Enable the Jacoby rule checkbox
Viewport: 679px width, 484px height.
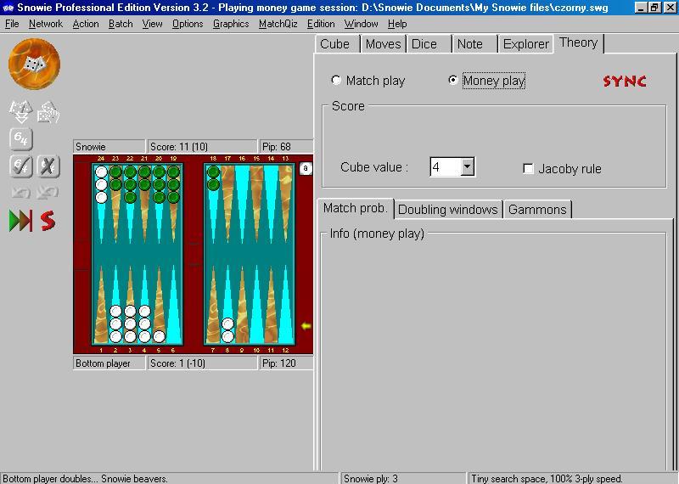[x=529, y=169]
